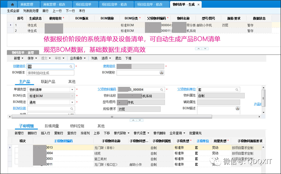This screenshot has height=174, width=281.
Task: Click the BOM版本 input field
Action: [51, 73]
